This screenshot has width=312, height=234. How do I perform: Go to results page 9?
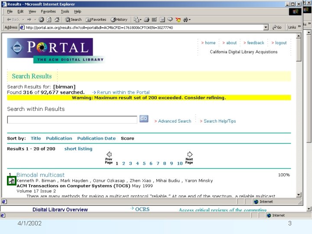(x=171, y=163)
